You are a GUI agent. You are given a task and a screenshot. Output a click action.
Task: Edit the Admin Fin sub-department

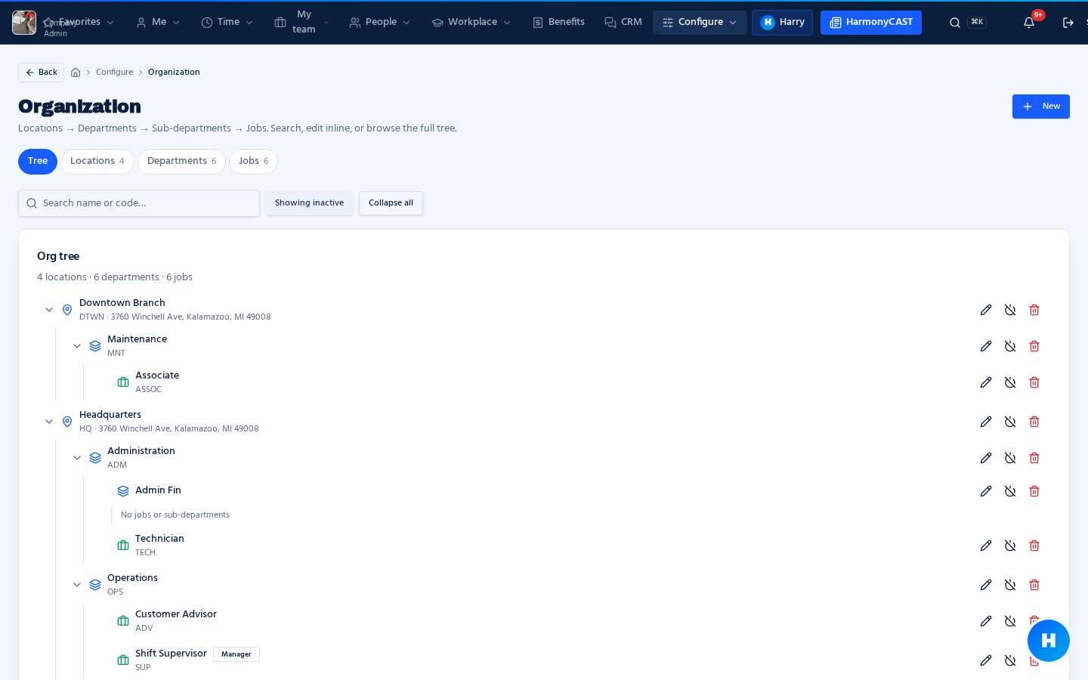(986, 491)
